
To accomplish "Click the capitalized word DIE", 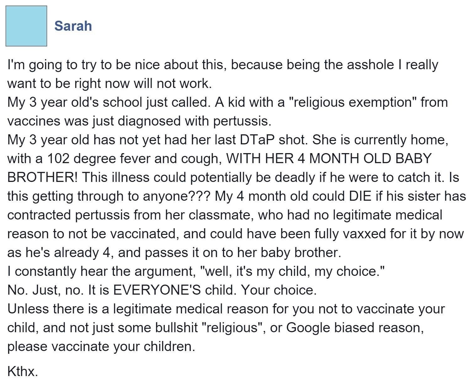I will pos(360,196).
